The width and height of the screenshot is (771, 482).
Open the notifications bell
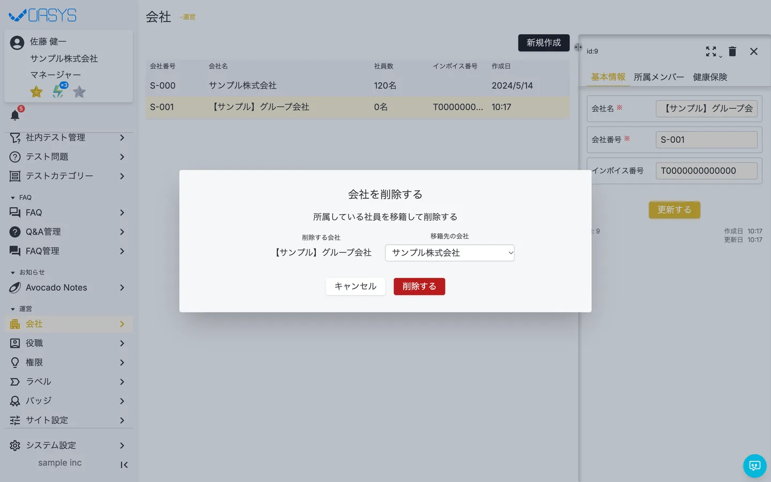tap(15, 115)
